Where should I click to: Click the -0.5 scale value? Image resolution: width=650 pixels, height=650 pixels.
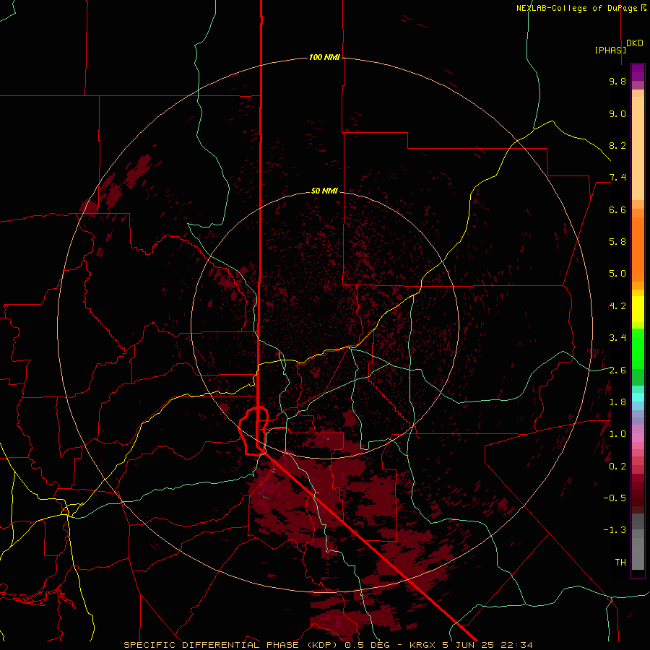tap(615, 498)
